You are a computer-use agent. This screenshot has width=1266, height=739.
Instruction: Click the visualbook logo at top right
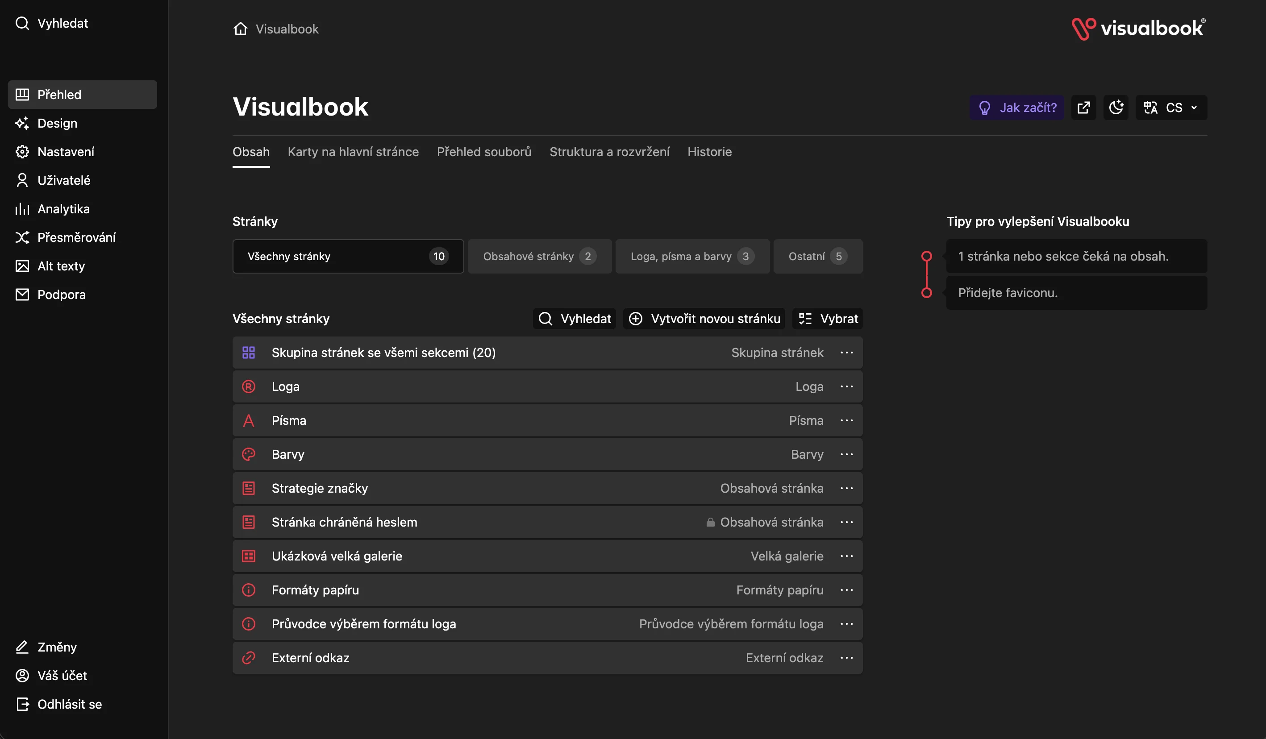click(1138, 29)
